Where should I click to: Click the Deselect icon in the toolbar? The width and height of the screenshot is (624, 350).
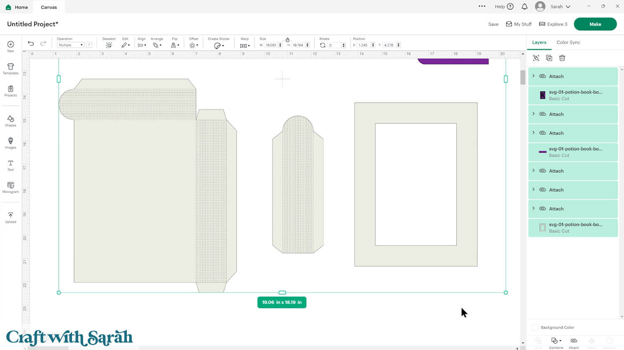(109, 45)
